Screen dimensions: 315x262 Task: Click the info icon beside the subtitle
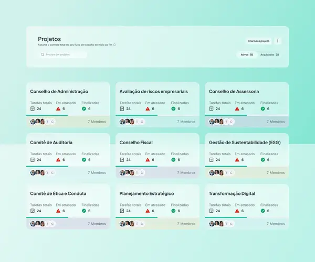[x=114, y=45]
